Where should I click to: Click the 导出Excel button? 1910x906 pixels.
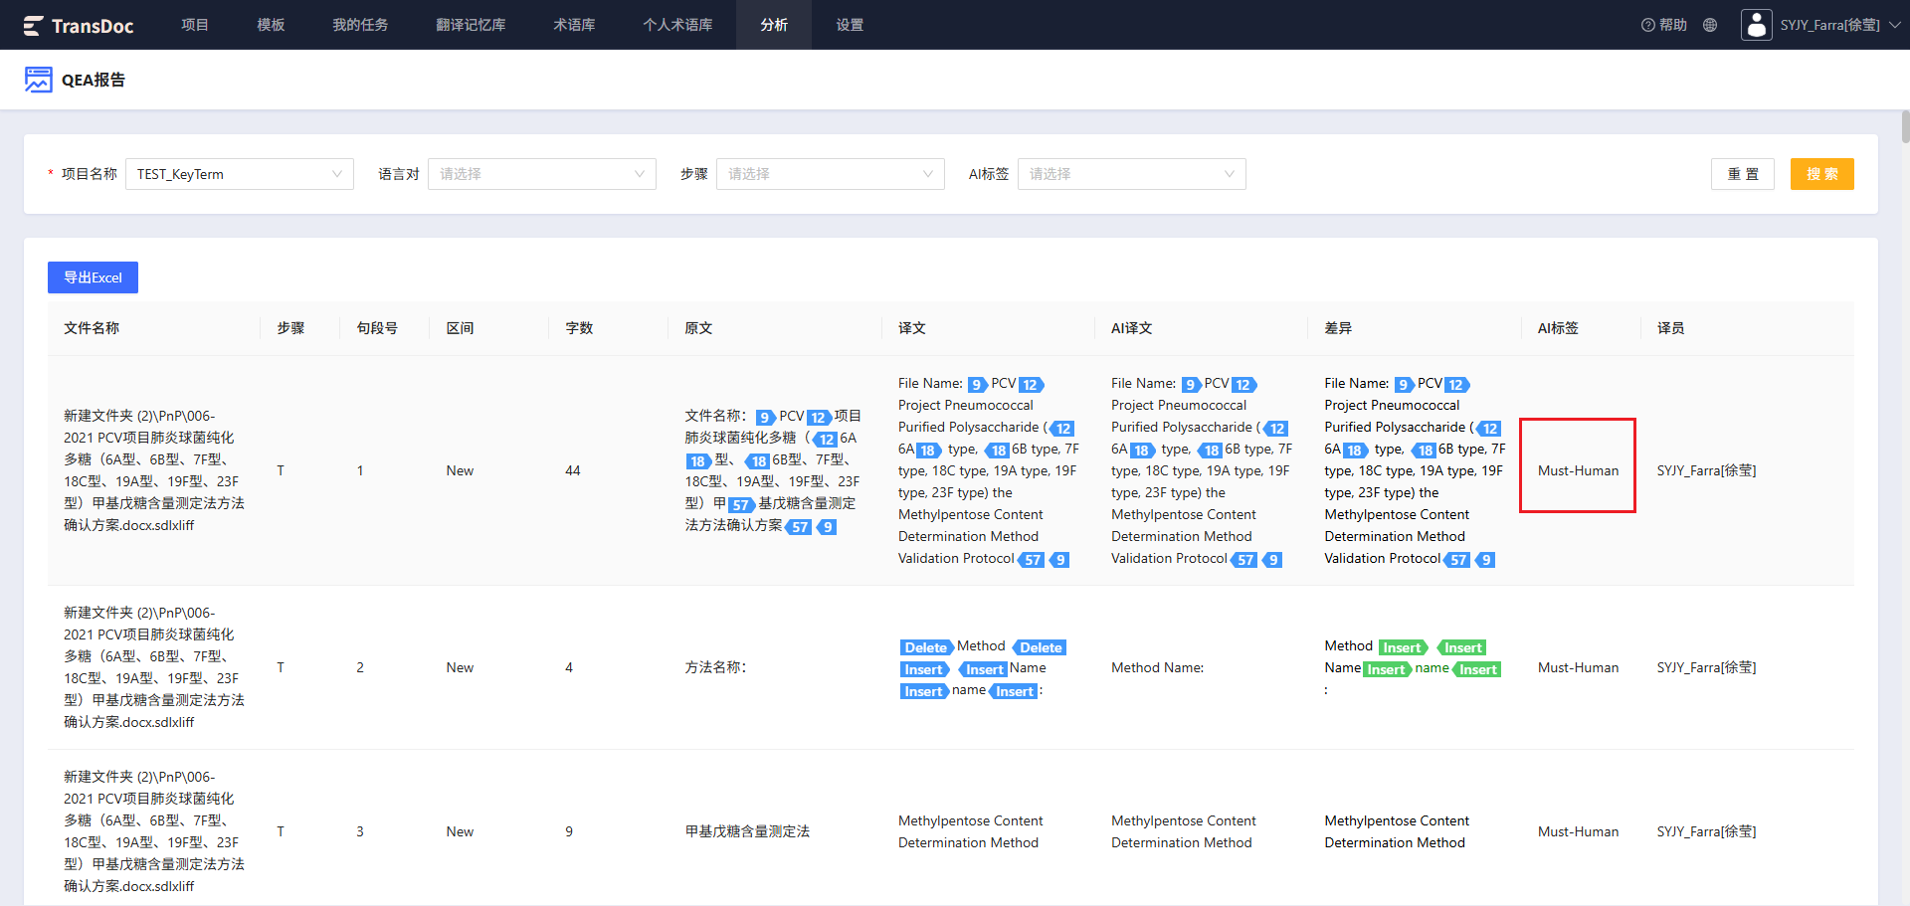tap(93, 277)
